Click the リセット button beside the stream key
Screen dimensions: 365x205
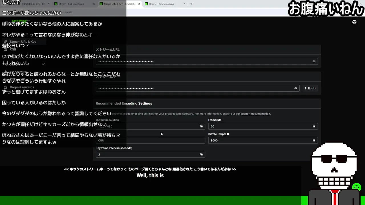(x=310, y=88)
